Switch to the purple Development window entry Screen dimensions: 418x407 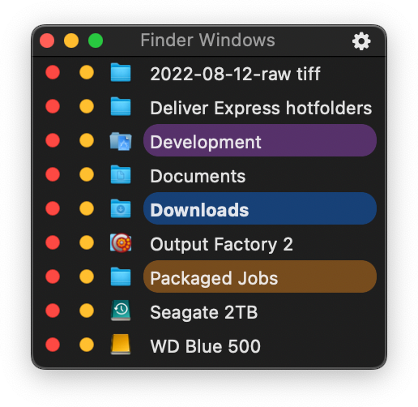[x=260, y=140]
